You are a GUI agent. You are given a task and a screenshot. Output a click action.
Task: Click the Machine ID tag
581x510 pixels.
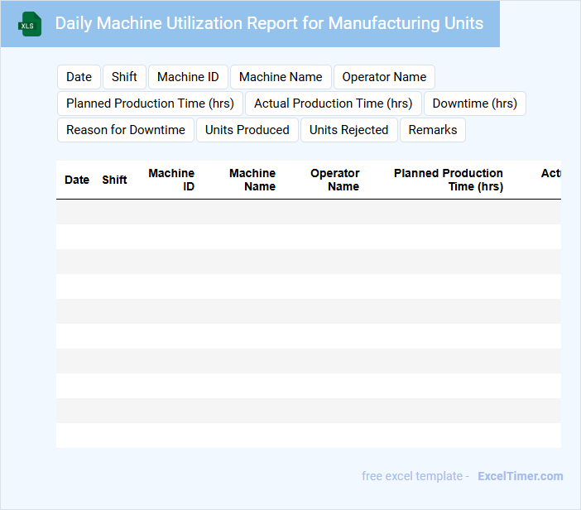tap(188, 77)
